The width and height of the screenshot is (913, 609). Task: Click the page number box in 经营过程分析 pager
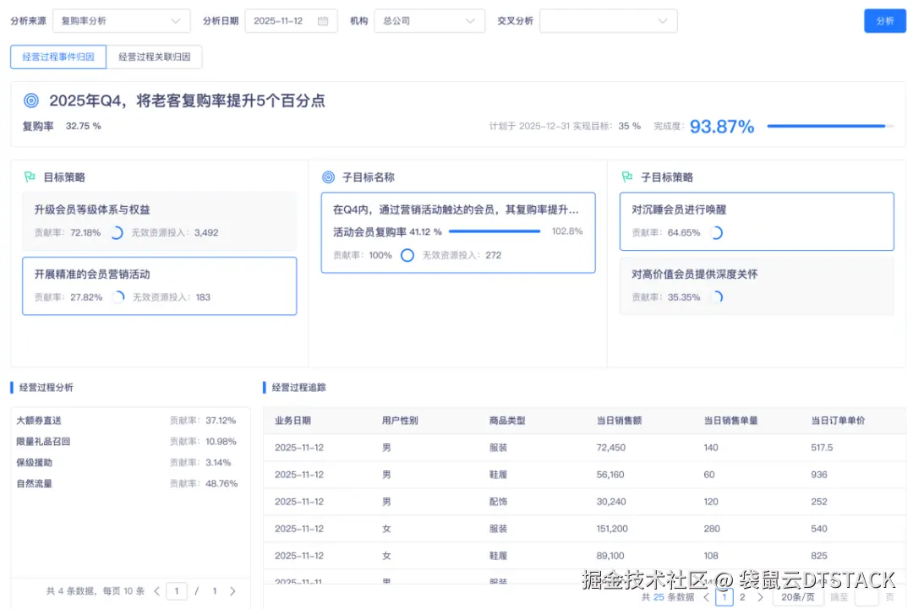click(177, 591)
